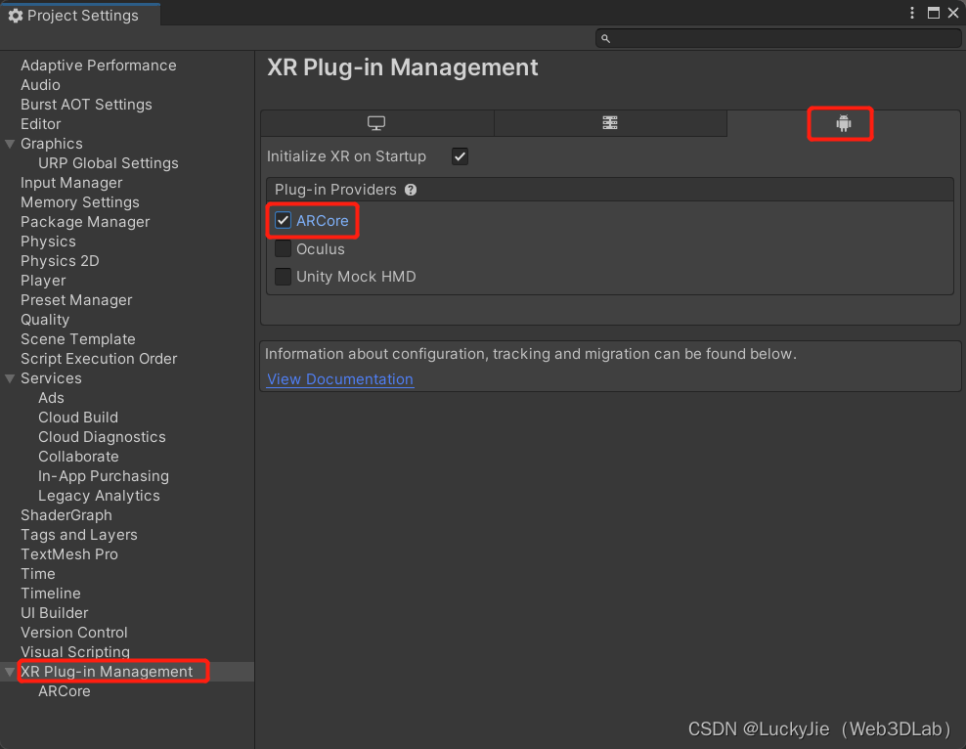Select Burst AOT Settings
The height and width of the screenshot is (749, 966).
click(x=86, y=105)
